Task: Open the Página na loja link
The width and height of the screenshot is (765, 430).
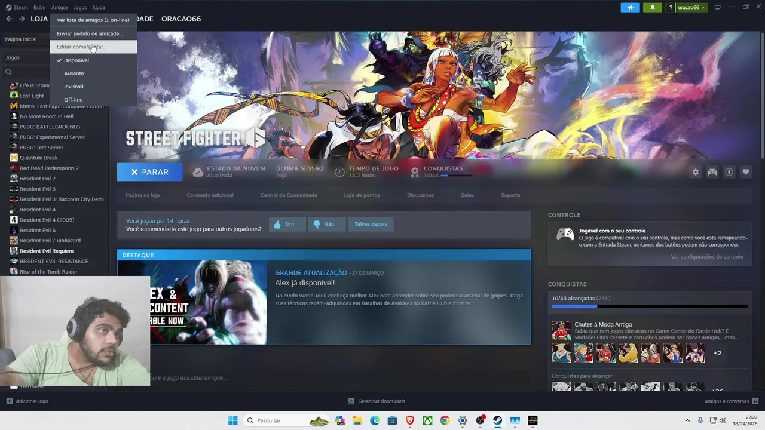Action: pos(142,195)
